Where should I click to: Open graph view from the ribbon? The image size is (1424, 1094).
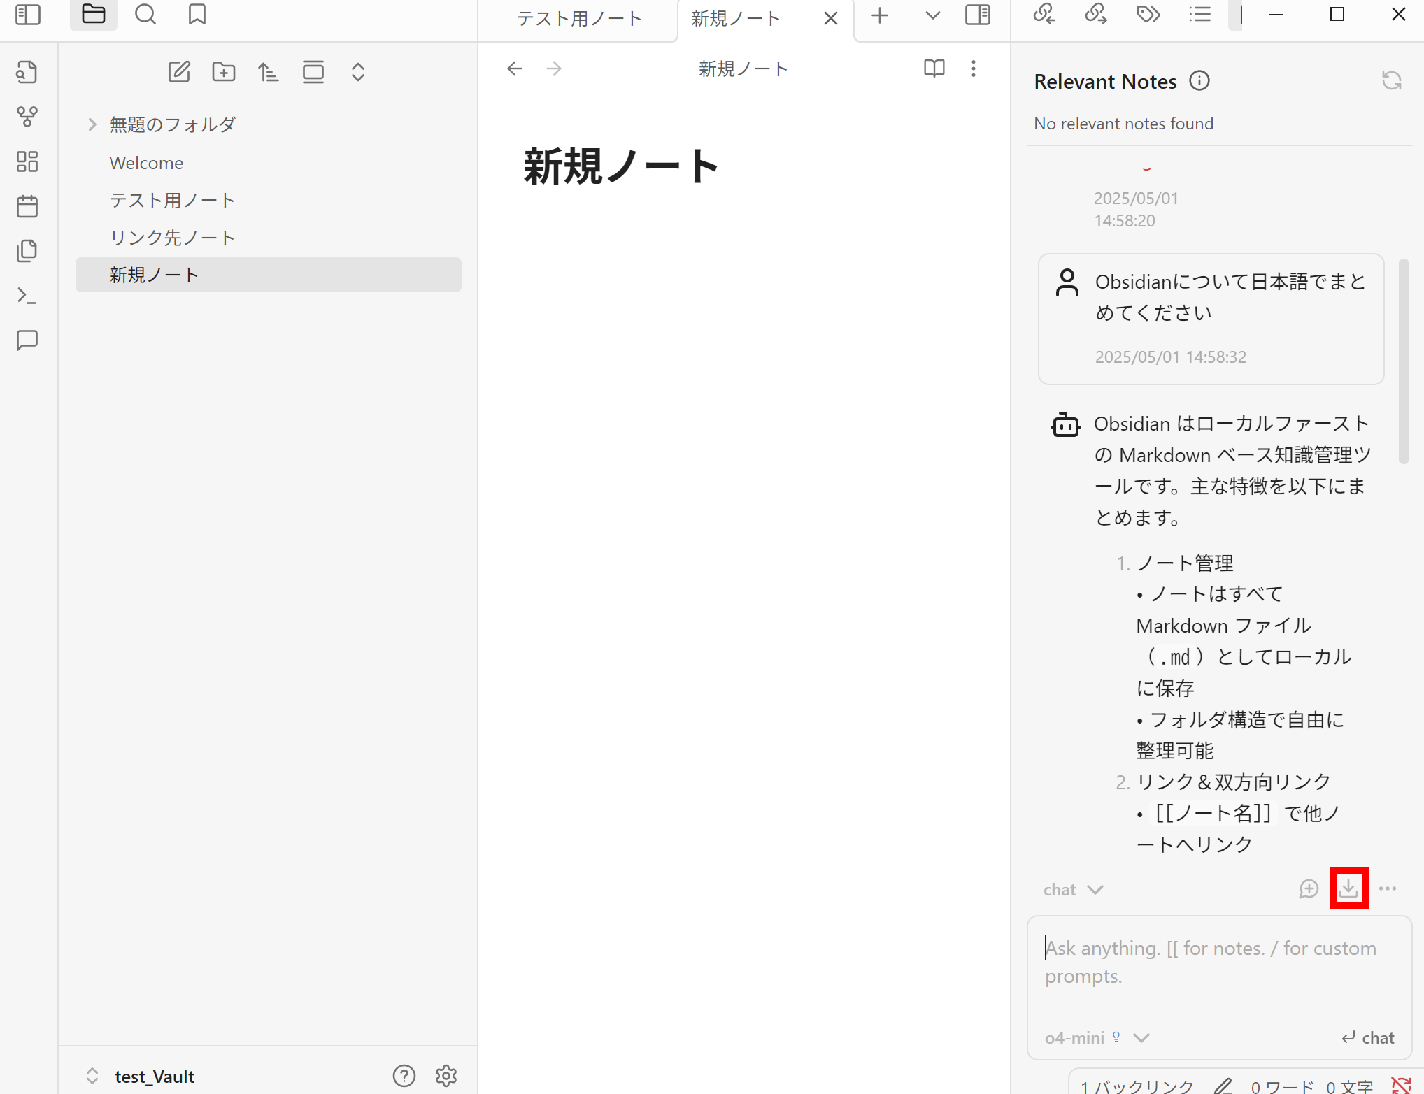(27, 117)
